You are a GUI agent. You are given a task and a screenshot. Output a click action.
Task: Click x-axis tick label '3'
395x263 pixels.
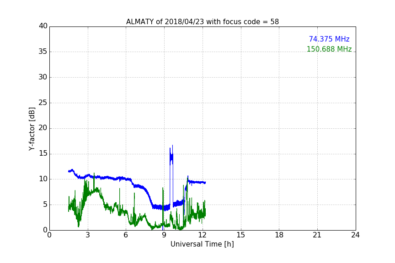click(x=88, y=235)
